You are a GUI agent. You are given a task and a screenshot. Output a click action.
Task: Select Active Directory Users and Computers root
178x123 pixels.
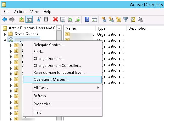pyautogui.click(x=32, y=28)
